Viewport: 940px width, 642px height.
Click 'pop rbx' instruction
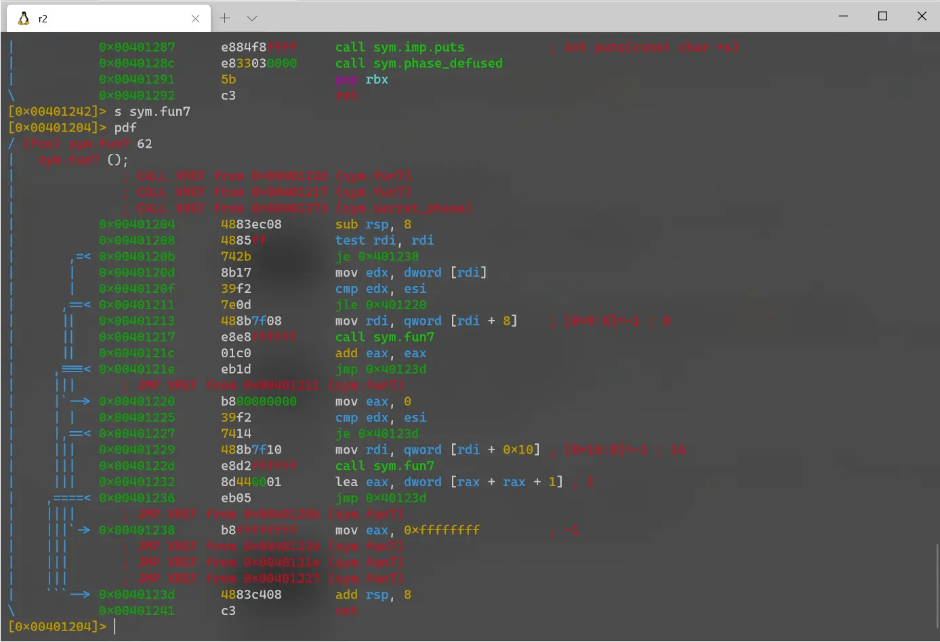(x=362, y=79)
